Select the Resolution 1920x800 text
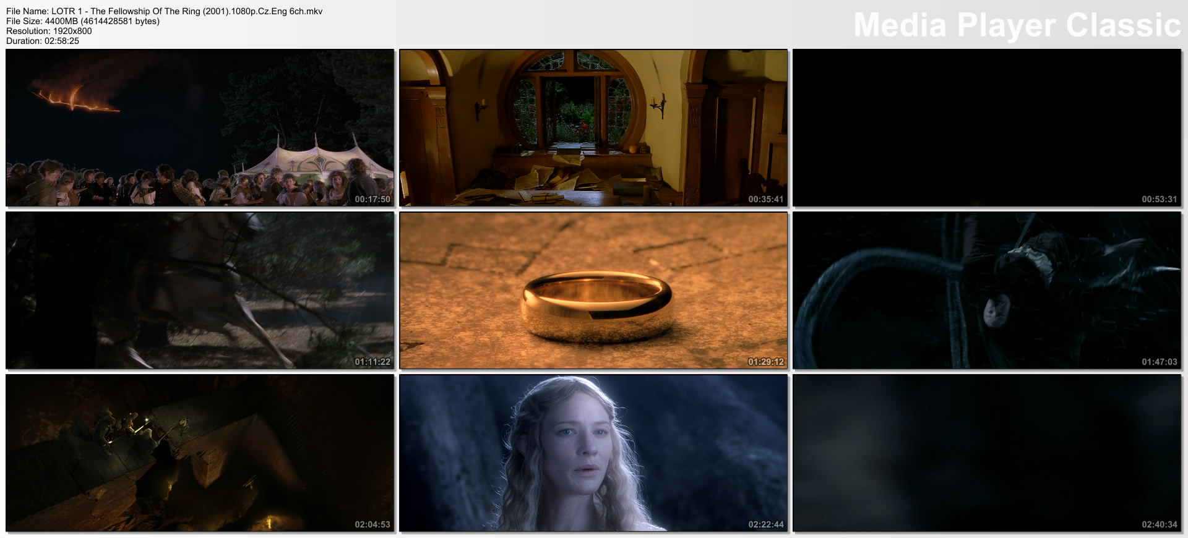Screen dimensions: 1188x538 tap(49, 31)
